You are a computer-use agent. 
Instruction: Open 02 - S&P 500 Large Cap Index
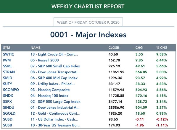55,102
